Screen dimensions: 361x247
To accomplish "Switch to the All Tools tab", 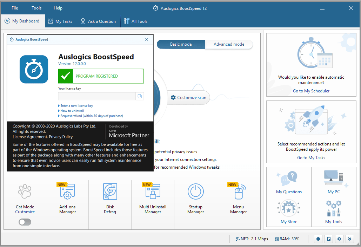I will pyautogui.click(x=136, y=21).
